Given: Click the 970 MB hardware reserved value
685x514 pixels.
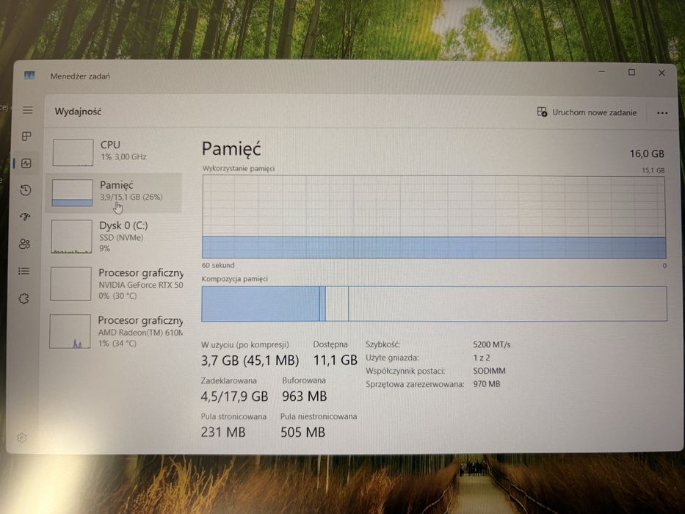Looking at the screenshot, I should [x=486, y=384].
